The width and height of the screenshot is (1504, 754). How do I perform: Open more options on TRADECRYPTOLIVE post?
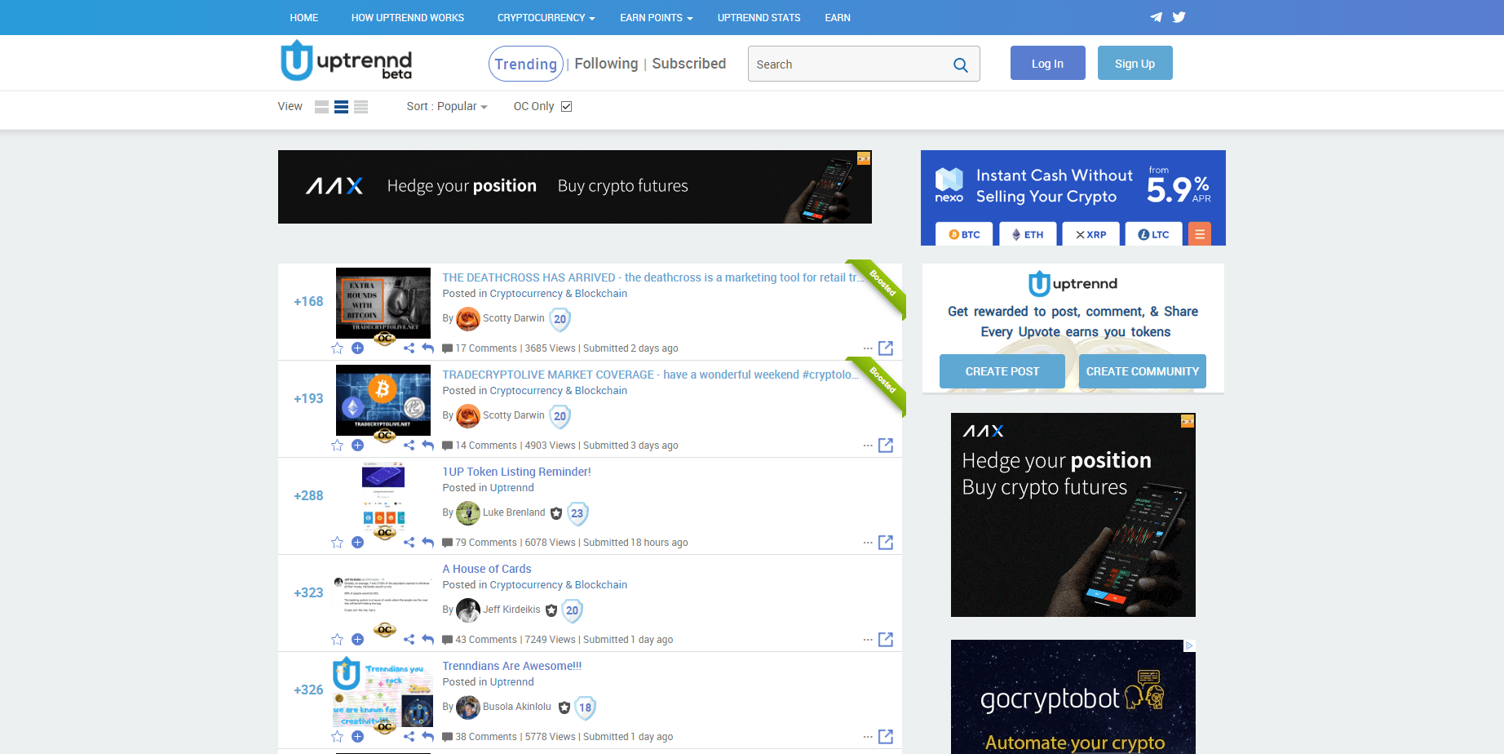pos(868,446)
